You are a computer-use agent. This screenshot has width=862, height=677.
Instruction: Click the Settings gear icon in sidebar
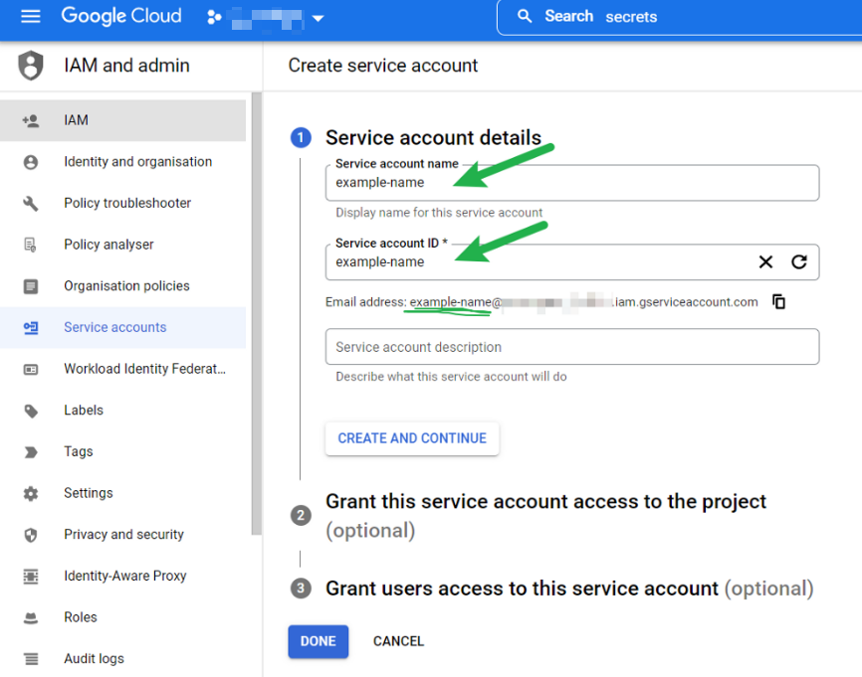[31, 494]
